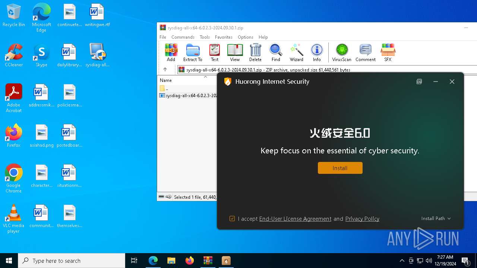Screen dimensions: 477x268
Task: Open WinRAR Options menu
Action: click(x=246, y=37)
